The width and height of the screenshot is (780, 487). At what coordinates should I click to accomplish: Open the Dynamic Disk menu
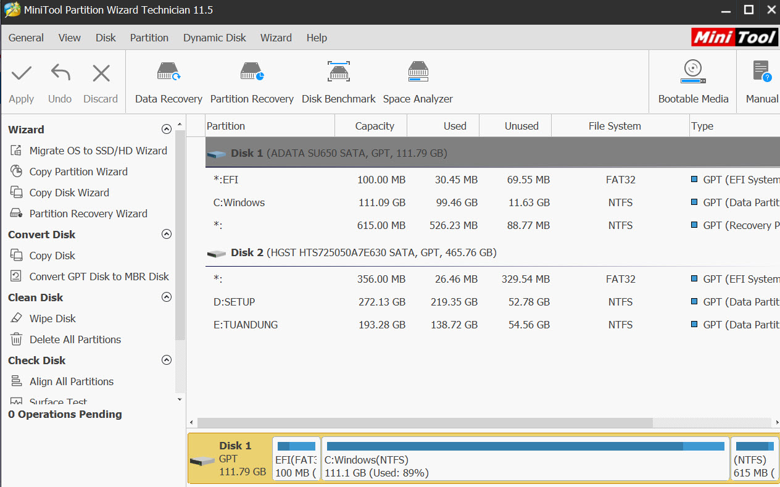pos(214,38)
